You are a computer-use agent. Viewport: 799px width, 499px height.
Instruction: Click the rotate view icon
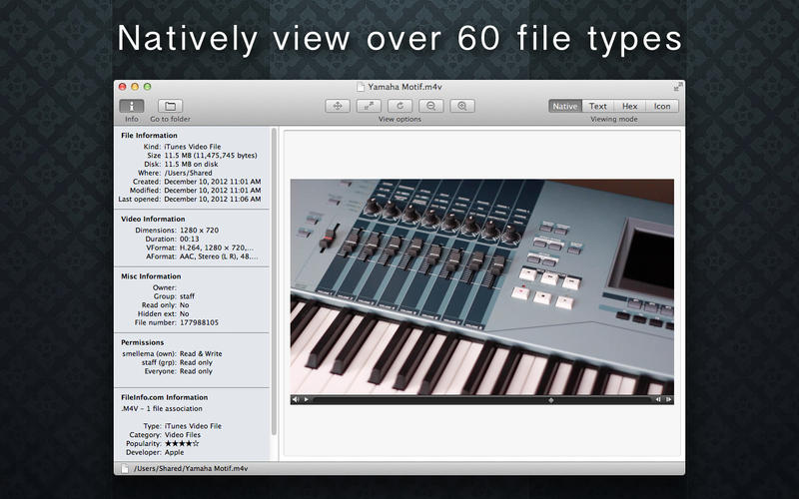tap(399, 106)
